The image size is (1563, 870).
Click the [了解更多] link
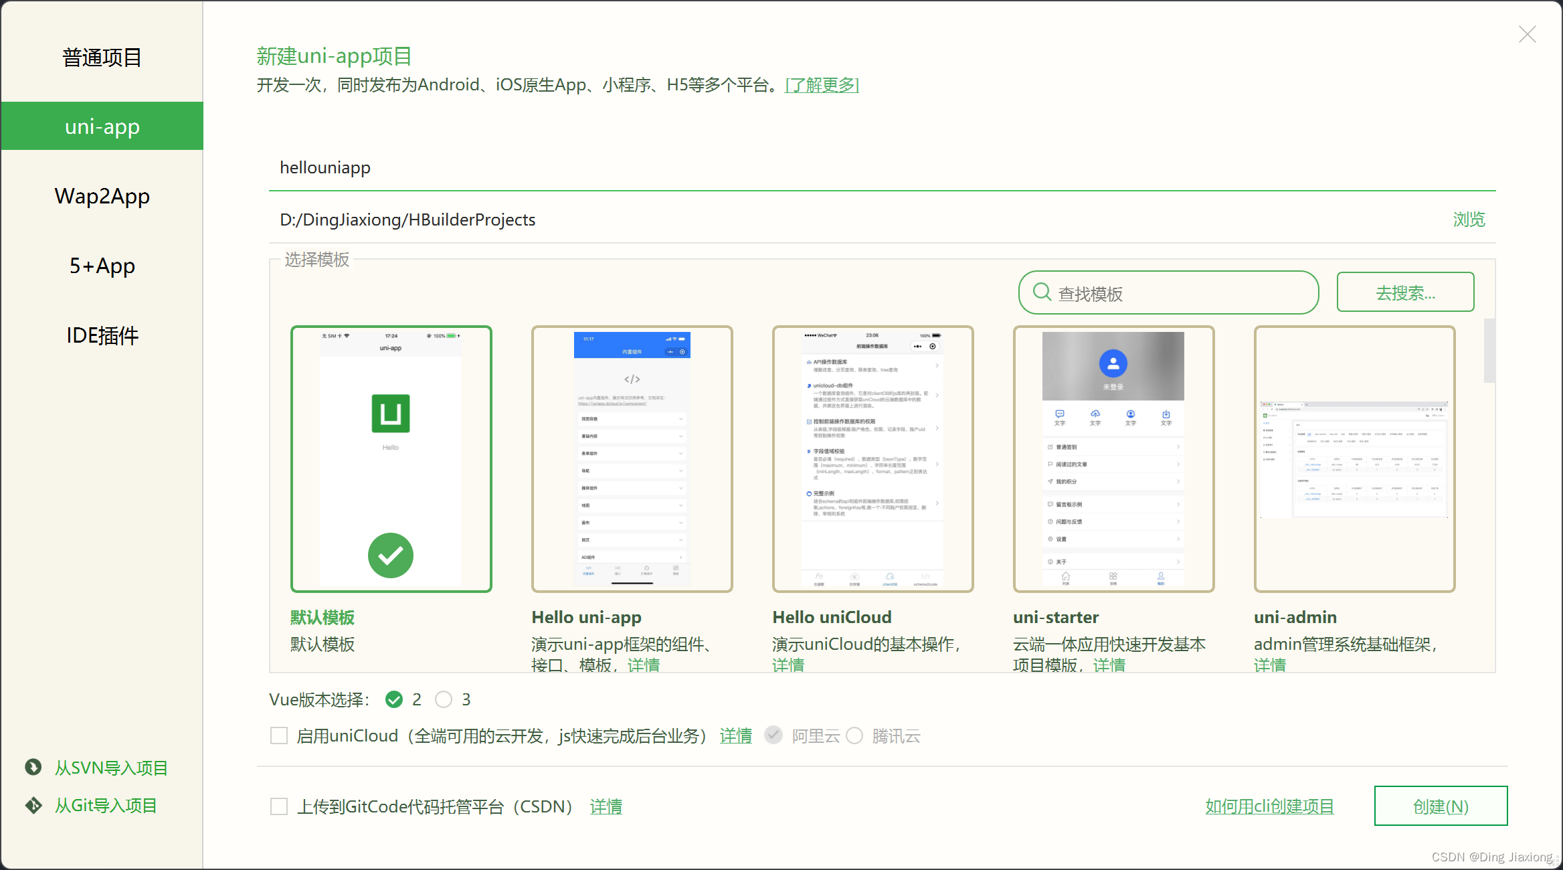(x=822, y=86)
